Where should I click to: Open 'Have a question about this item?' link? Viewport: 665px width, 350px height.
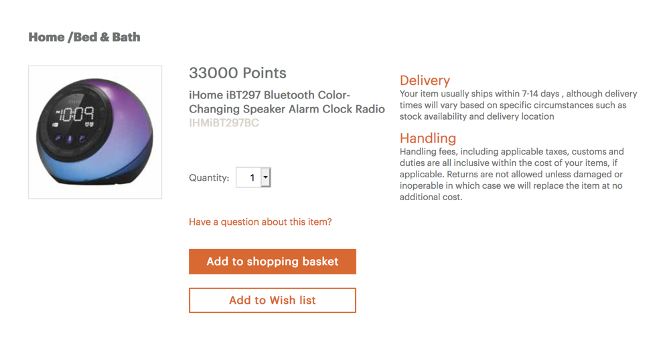point(261,222)
